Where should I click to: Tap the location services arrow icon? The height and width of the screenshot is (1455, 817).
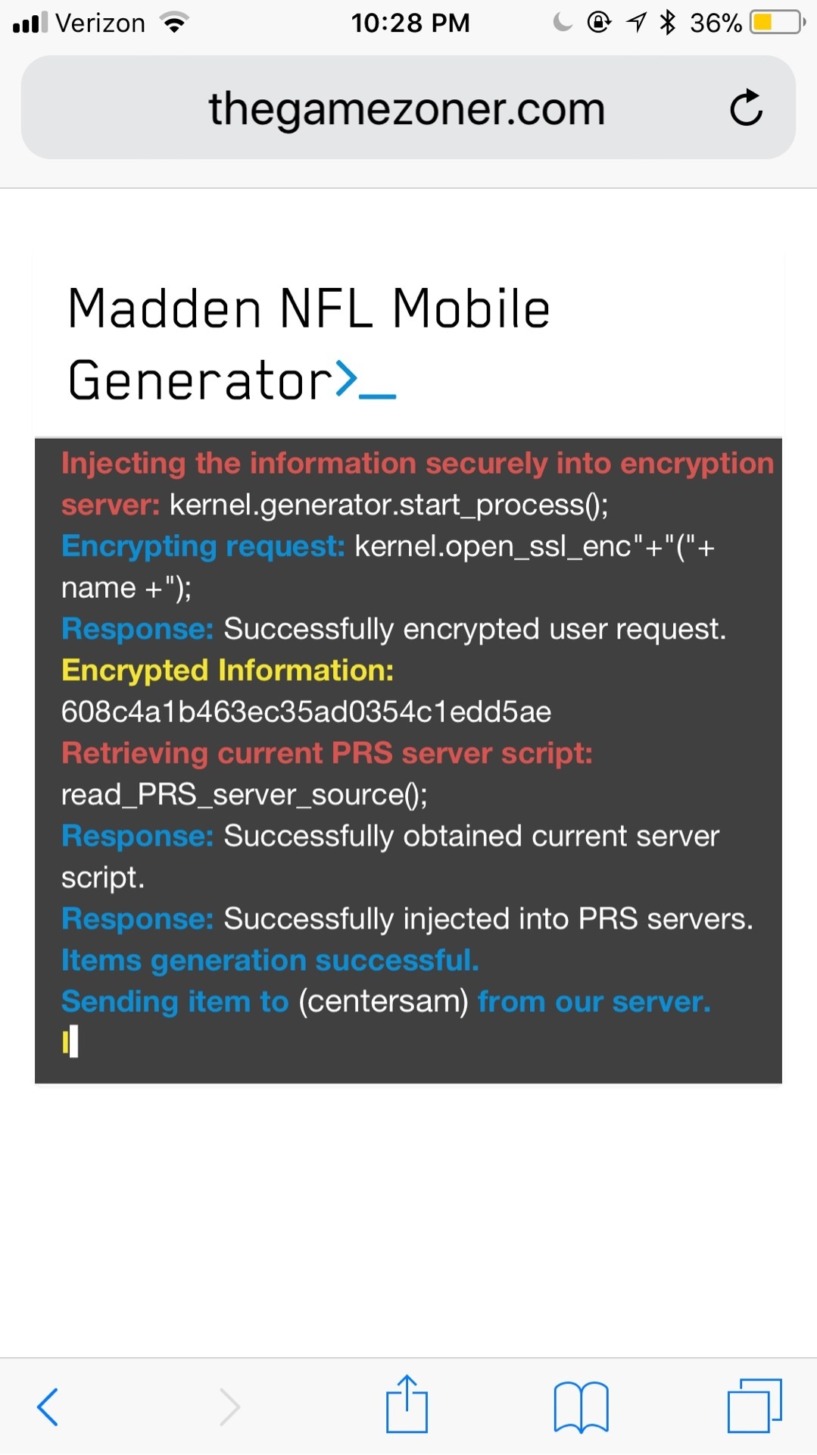point(636,23)
